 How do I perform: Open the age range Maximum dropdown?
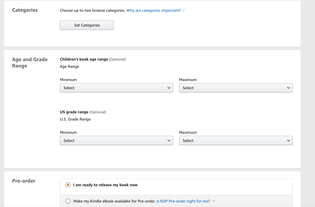point(236,88)
